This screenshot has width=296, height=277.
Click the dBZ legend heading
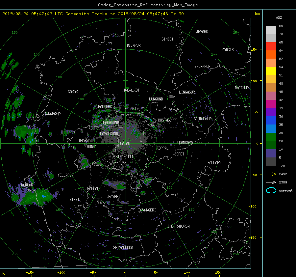[279, 18]
